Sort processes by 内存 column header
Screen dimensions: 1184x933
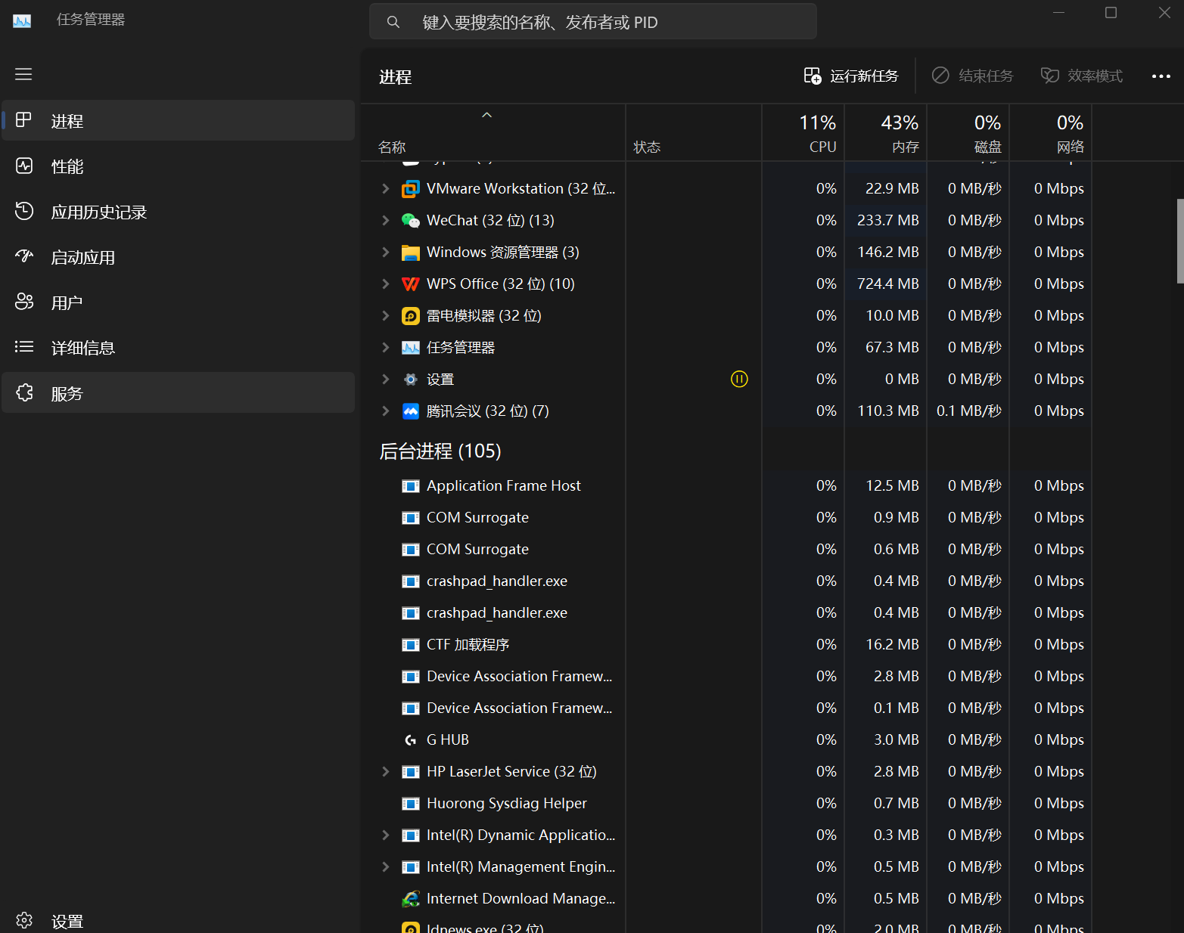pos(886,133)
